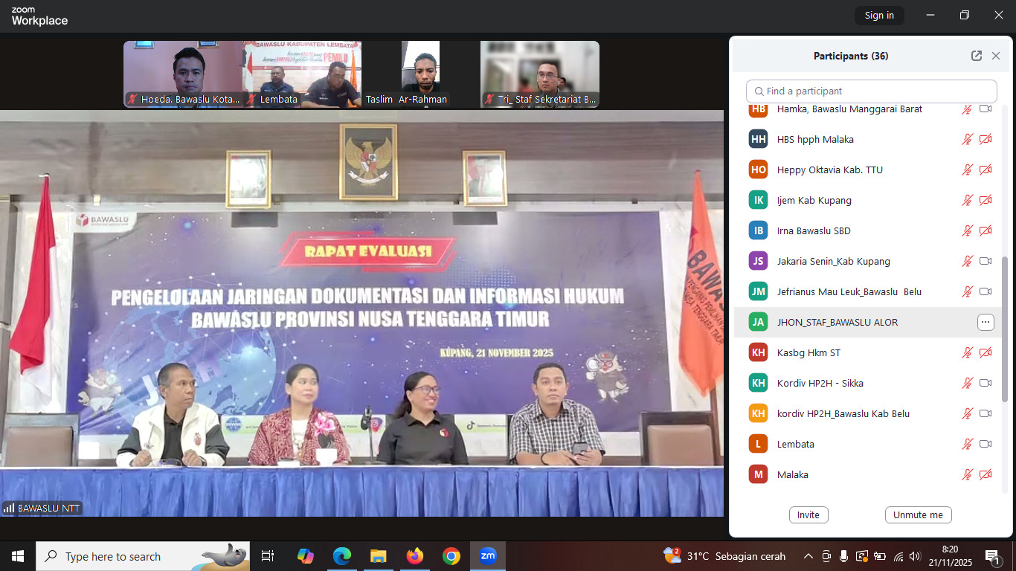Viewport: 1016px width, 571px height.
Task: Open Firefox from the taskbar
Action: pyautogui.click(x=415, y=556)
